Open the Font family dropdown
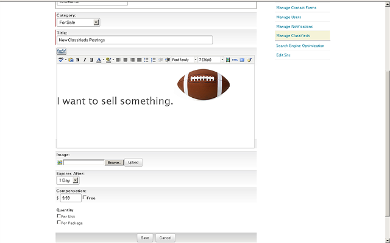 pyautogui.click(x=184, y=60)
